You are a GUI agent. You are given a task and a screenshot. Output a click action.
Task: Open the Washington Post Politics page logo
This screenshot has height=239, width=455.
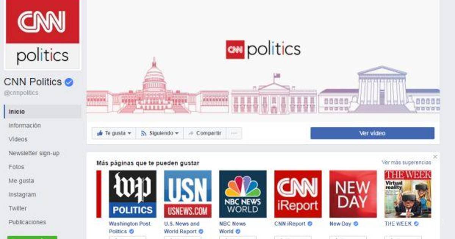[x=132, y=194]
